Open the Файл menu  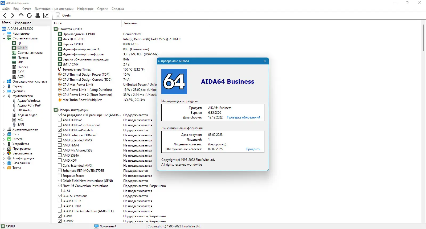pos(6,9)
